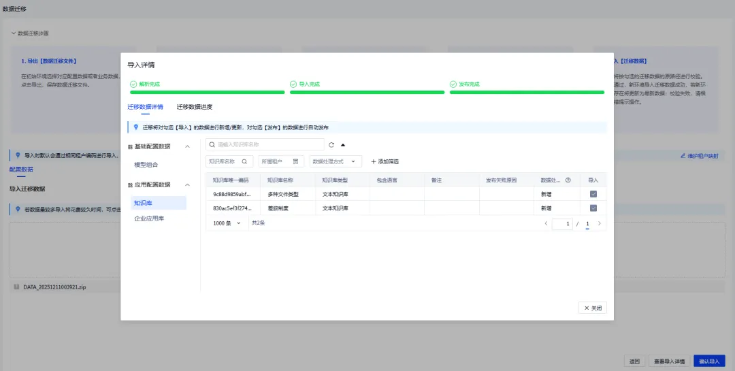Click the refresh icon beside the search box
This screenshot has width=735, height=371.
(331, 145)
